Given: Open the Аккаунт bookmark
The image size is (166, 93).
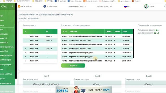Looking at the screenshot, I should pos(136,1).
